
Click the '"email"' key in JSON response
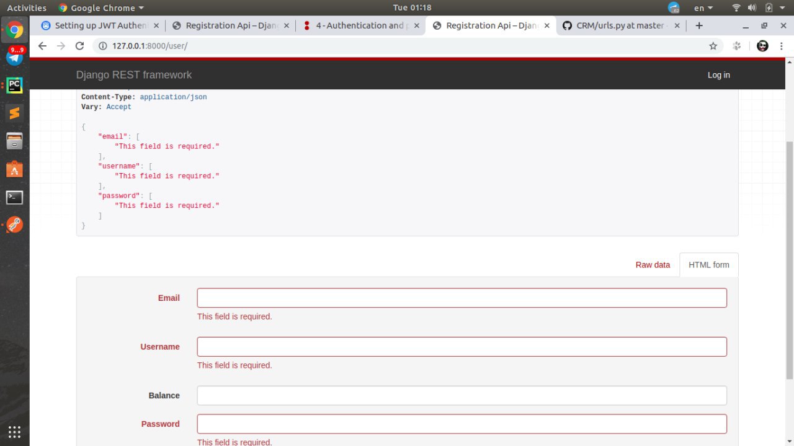[x=113, y=136]
